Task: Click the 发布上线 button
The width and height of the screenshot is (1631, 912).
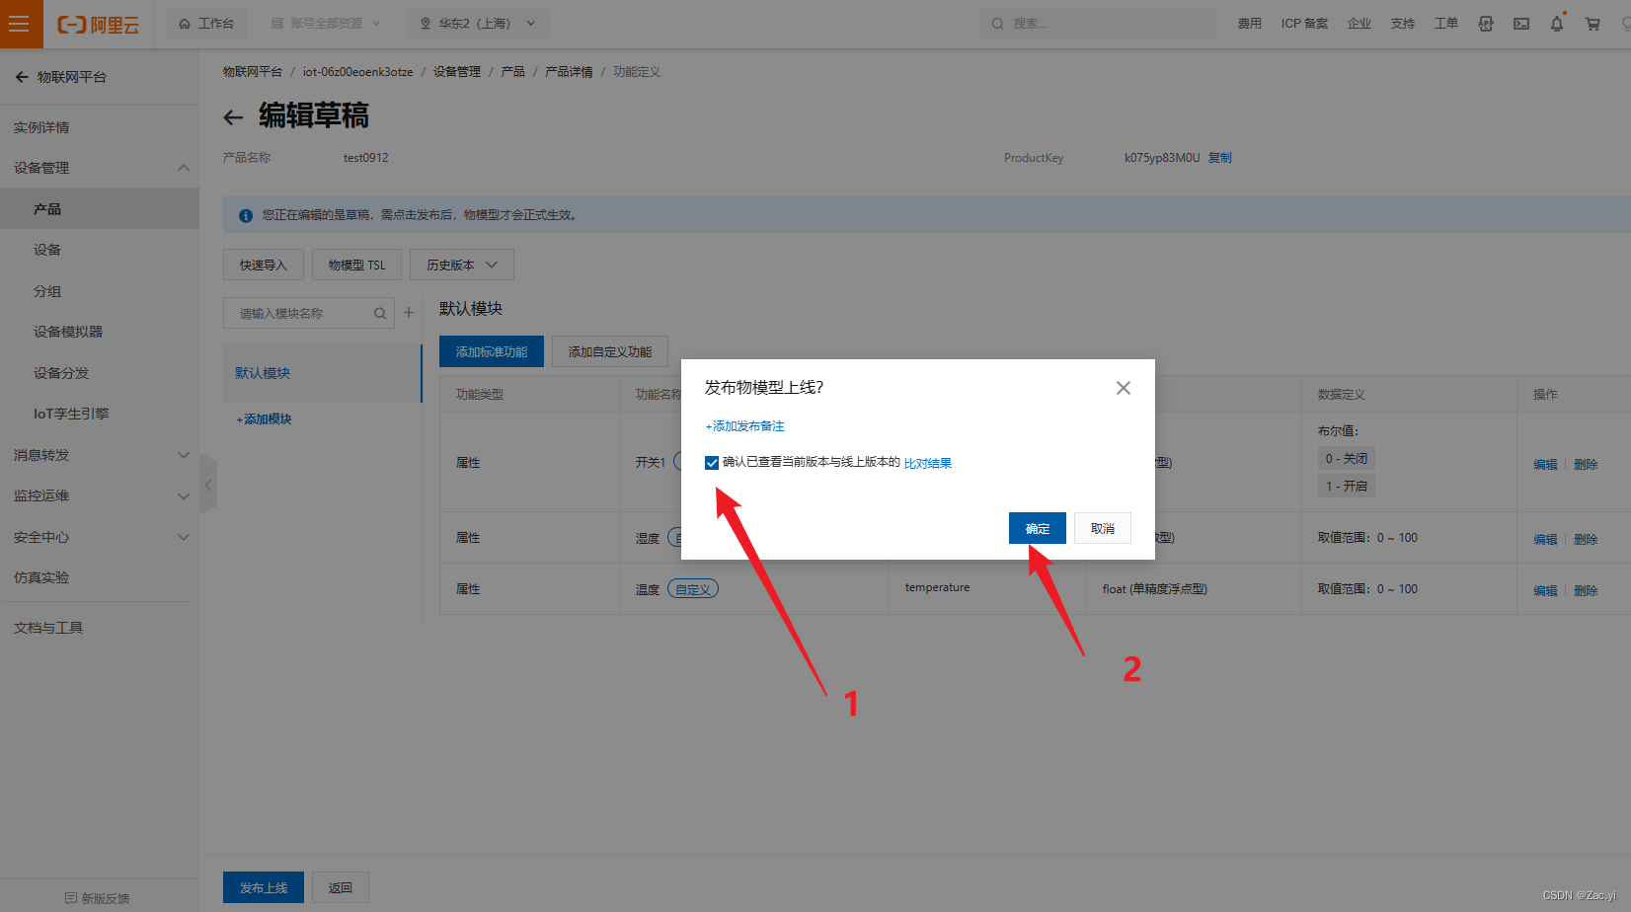Action: pyautogui.click(x=264, y=887)
